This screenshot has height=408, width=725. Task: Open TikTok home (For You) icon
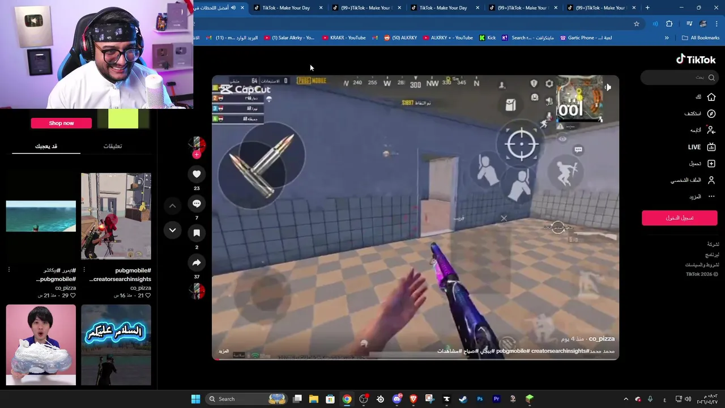pyautogui.click(x=711, y=97)
